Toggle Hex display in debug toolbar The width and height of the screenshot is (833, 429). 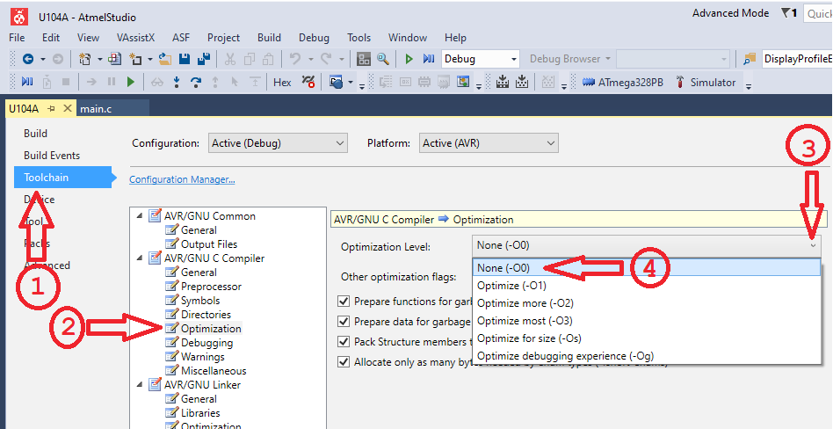tap(282, 82)
